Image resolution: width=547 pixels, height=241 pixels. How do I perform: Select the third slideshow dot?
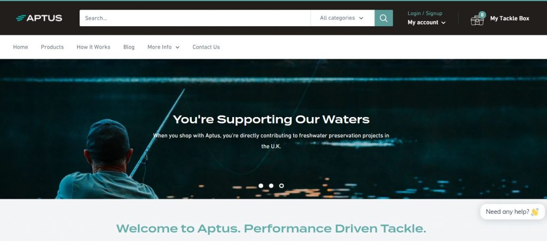click(282, 185)
